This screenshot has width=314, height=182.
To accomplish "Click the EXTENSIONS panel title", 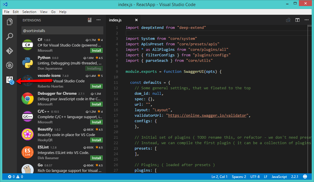I will pyautogui.click(x=32, y=20).
